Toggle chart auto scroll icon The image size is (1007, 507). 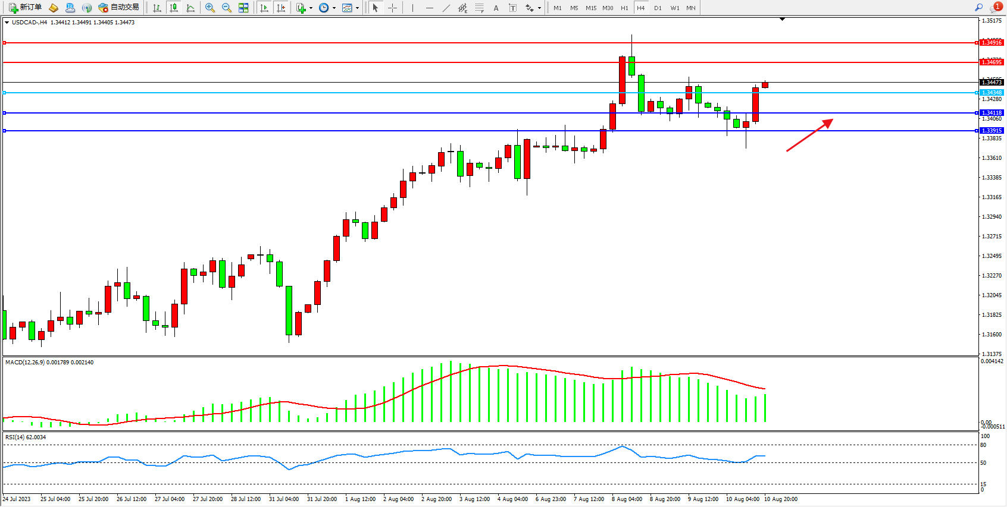coord(264,8)
